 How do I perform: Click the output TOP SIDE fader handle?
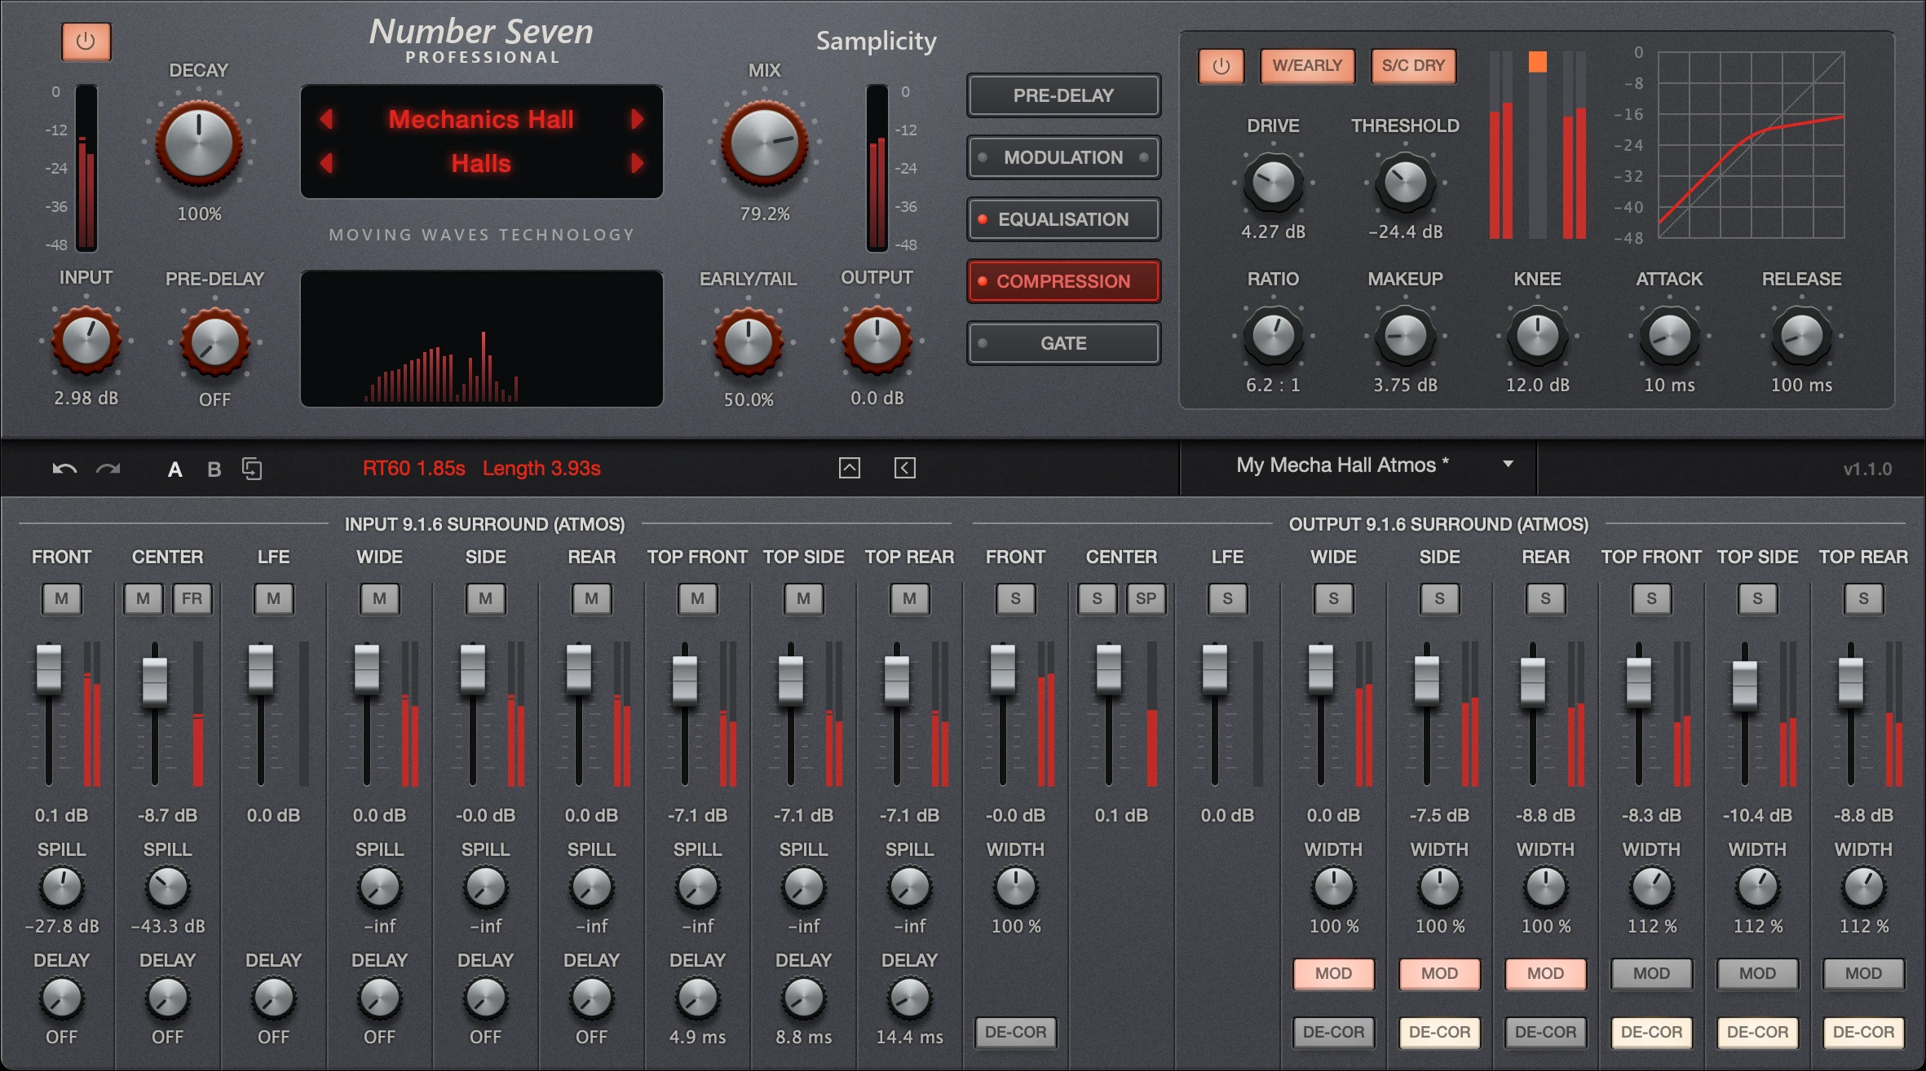click(1744, 685)
